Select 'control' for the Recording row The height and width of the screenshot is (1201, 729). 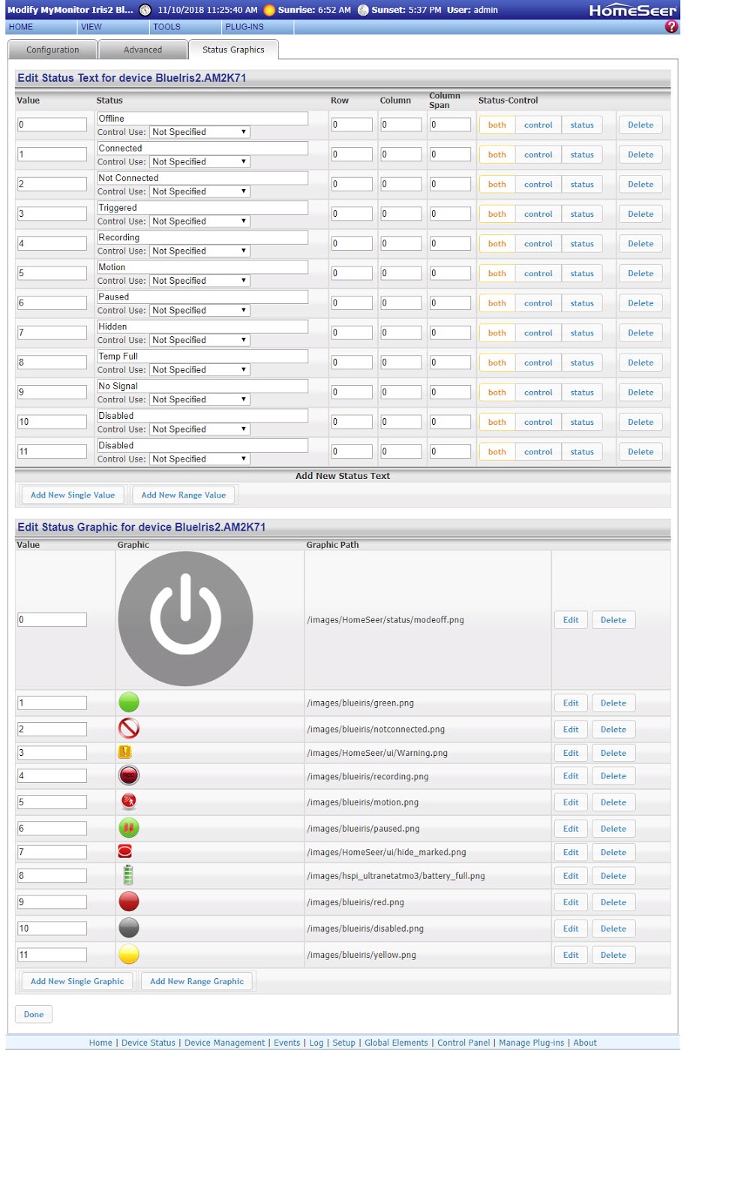click(538, 244)
